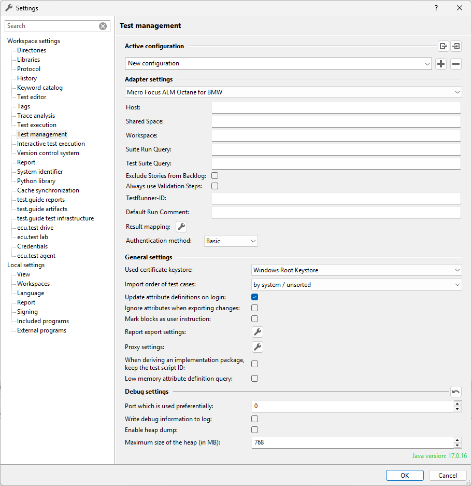Increase the preferential port value
The height and width of the screenshot is (486, 472).
point(457,404)
